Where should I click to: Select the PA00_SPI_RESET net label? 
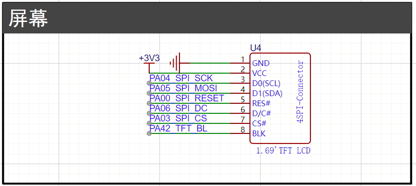187,98
